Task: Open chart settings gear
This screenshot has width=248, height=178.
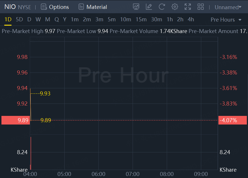Action: click(175, 7)
